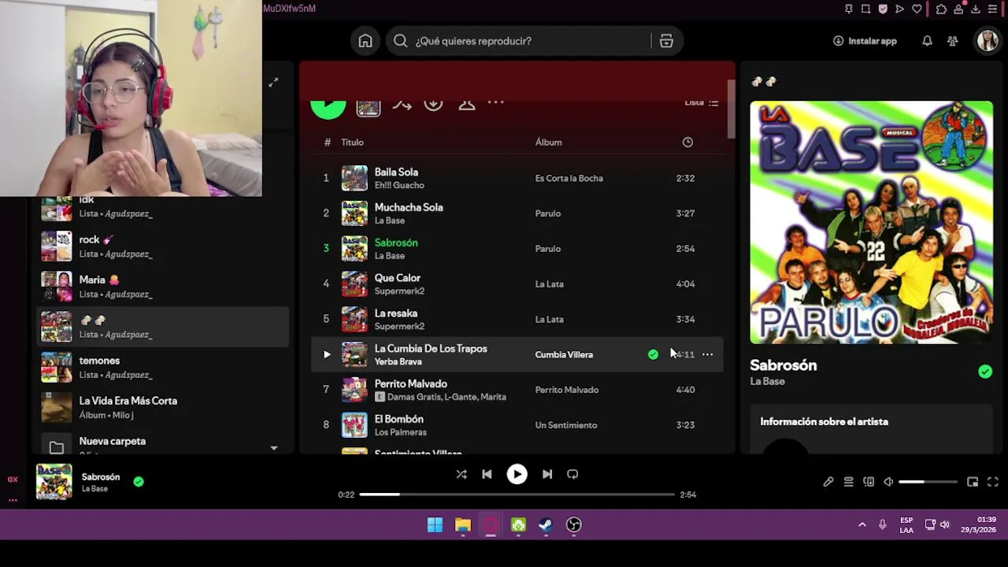
Task: Toggle the lyrics microphone icon
Action: [828, 482]
